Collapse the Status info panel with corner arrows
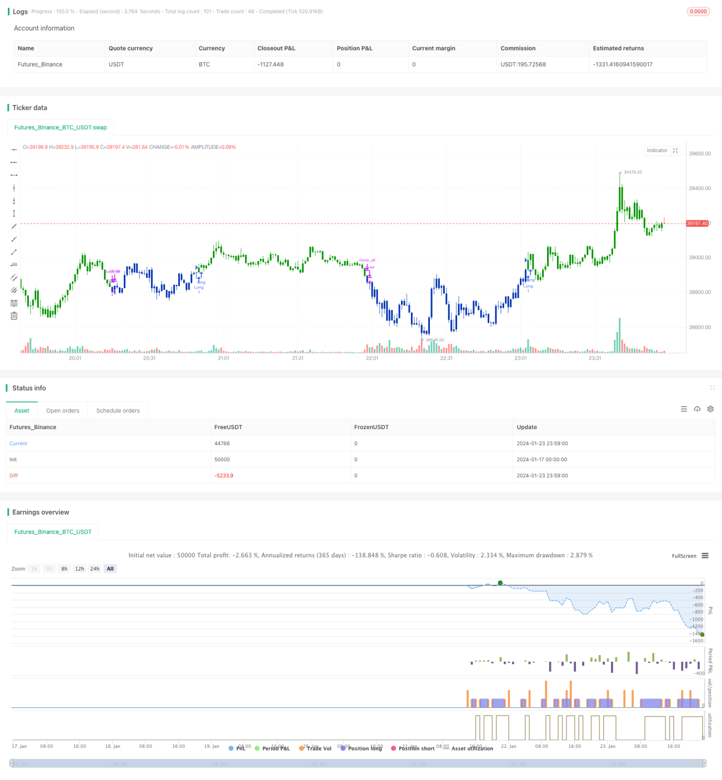Viewport: 722px width, 780px height. pyautogui.click(x=712, y=388)
